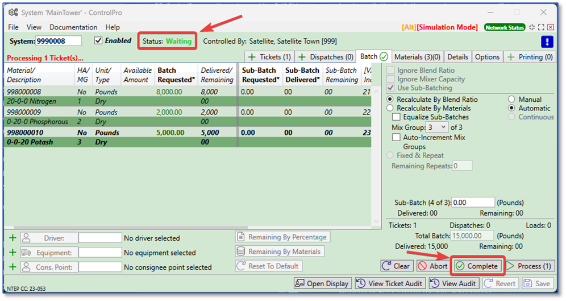
Task: Check the Equalize Sub-Batches box
Action: click(x=396, y=117)
